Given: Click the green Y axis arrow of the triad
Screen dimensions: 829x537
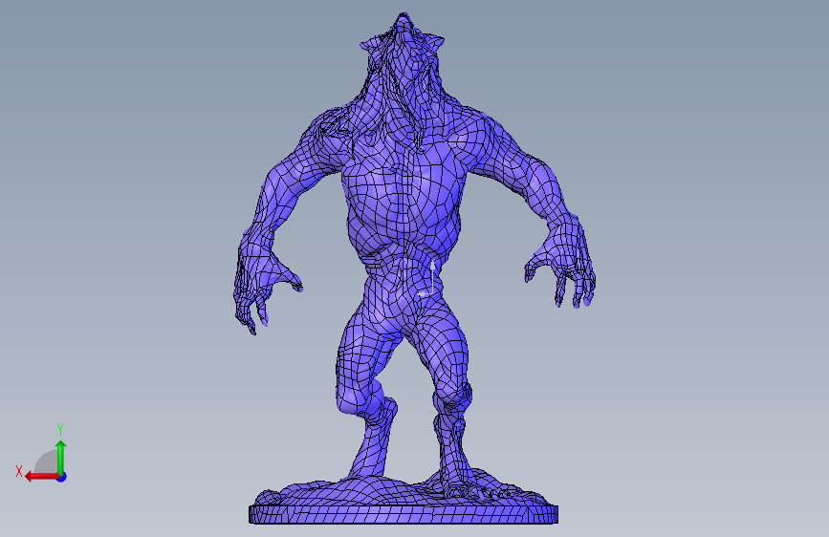Looking at the screenshot, I should coord(61,457).
